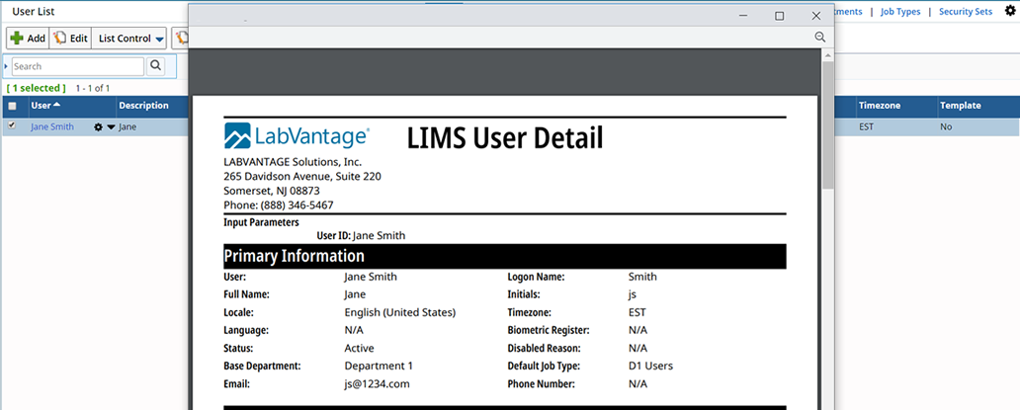Click the green plus Add button
The height and width of the screenshot is (410, 1020).
[x=28, y=39]
